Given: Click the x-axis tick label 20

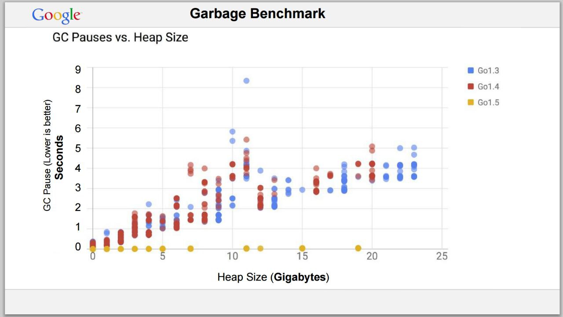Looking at the screenshot, I should click(x=372, y=256).
